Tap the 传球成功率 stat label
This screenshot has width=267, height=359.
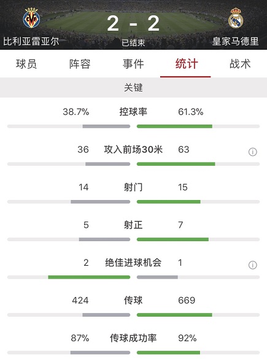133,338
